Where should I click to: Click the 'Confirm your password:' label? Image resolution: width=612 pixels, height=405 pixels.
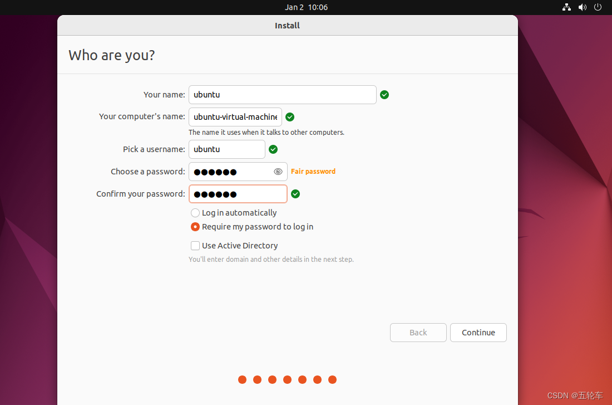(141, 194)
